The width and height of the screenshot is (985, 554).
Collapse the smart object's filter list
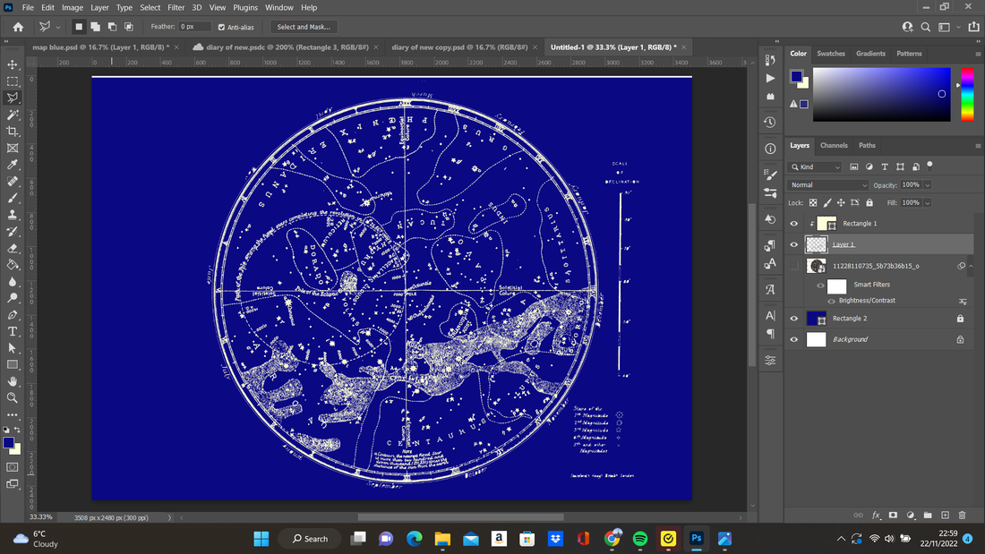click(x=971, y=267)
